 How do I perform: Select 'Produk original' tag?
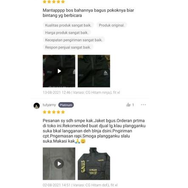pyautogui.click(x=112, y=25)
